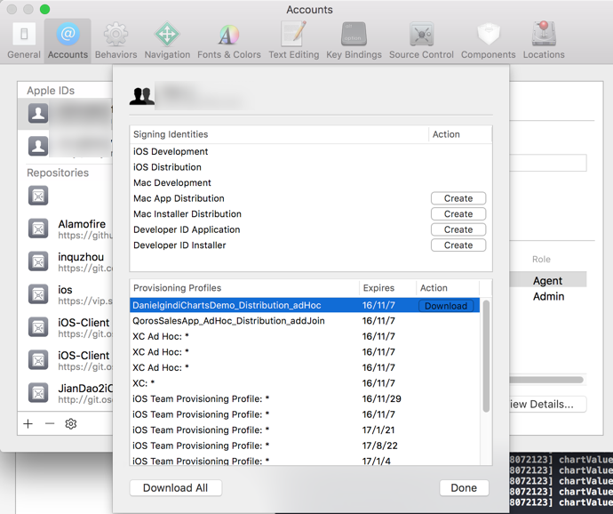
Task: Select the inquzhou repository
Action: (65, 261)
